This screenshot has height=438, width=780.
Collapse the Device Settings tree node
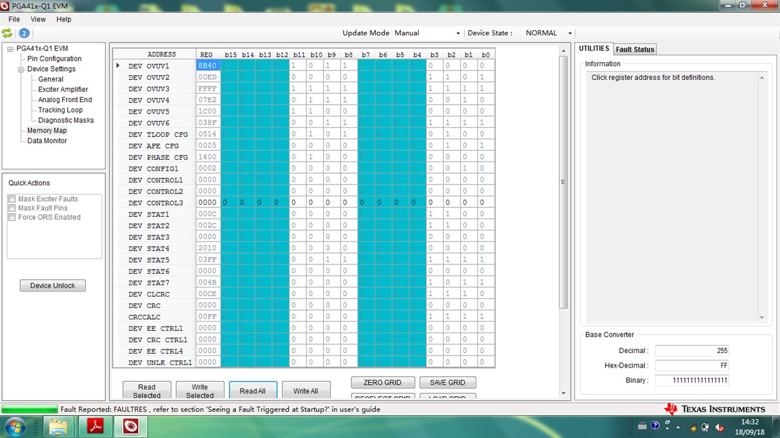tap(21, 69)
